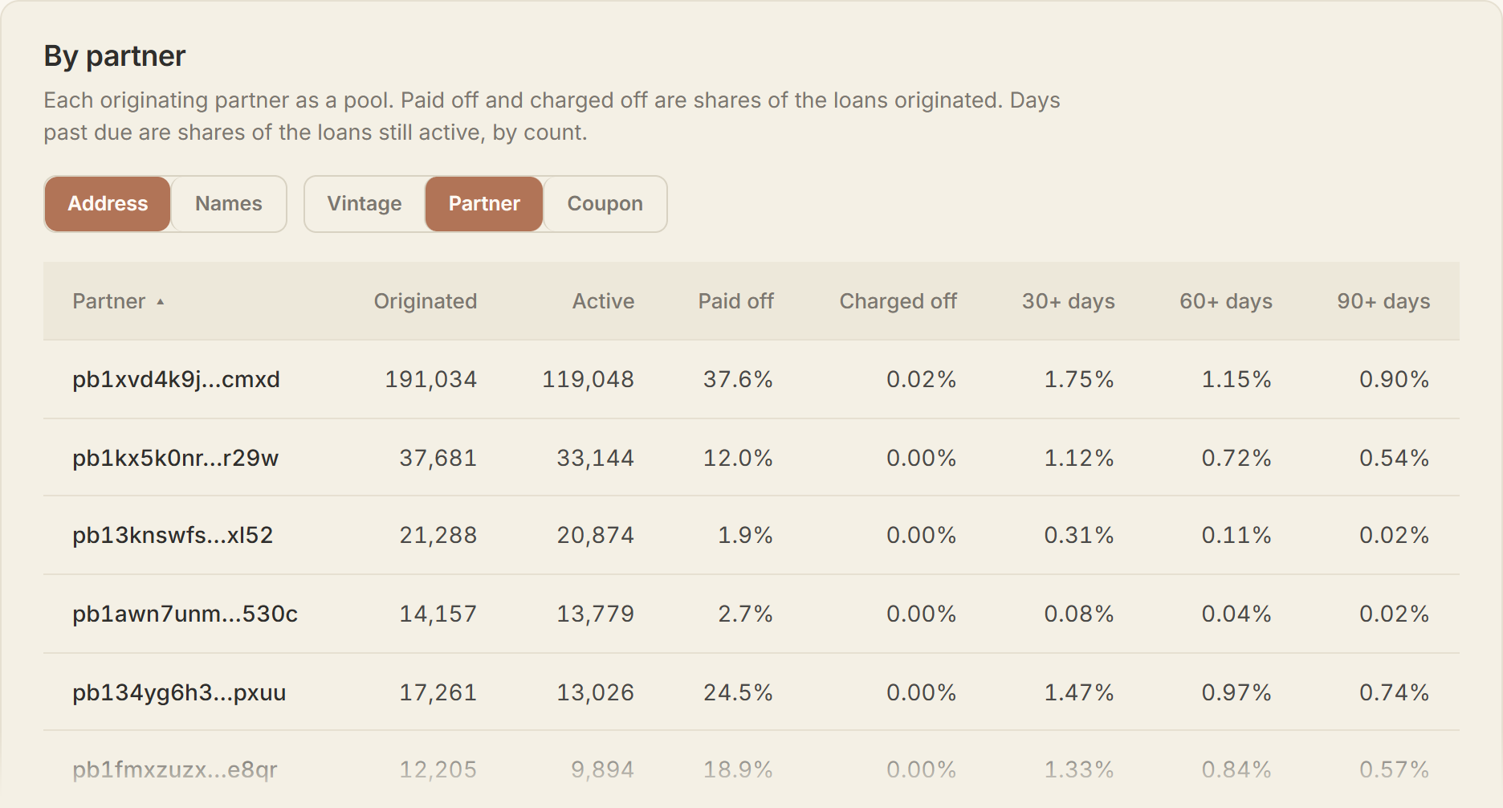The image size is (1503, 808).
Task: Sort table by Paid off column
Action: [735, 301]
